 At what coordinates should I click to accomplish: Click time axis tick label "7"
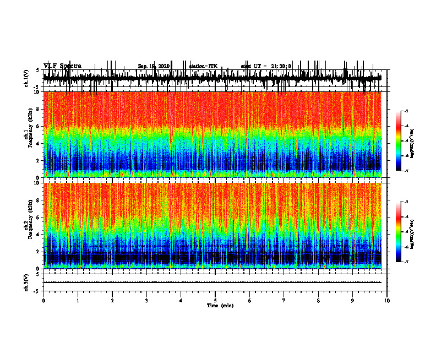coord(284,301)
